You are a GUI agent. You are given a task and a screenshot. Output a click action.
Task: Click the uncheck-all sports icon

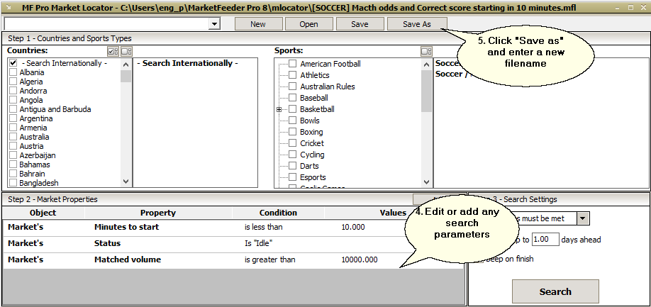[426, 52]
